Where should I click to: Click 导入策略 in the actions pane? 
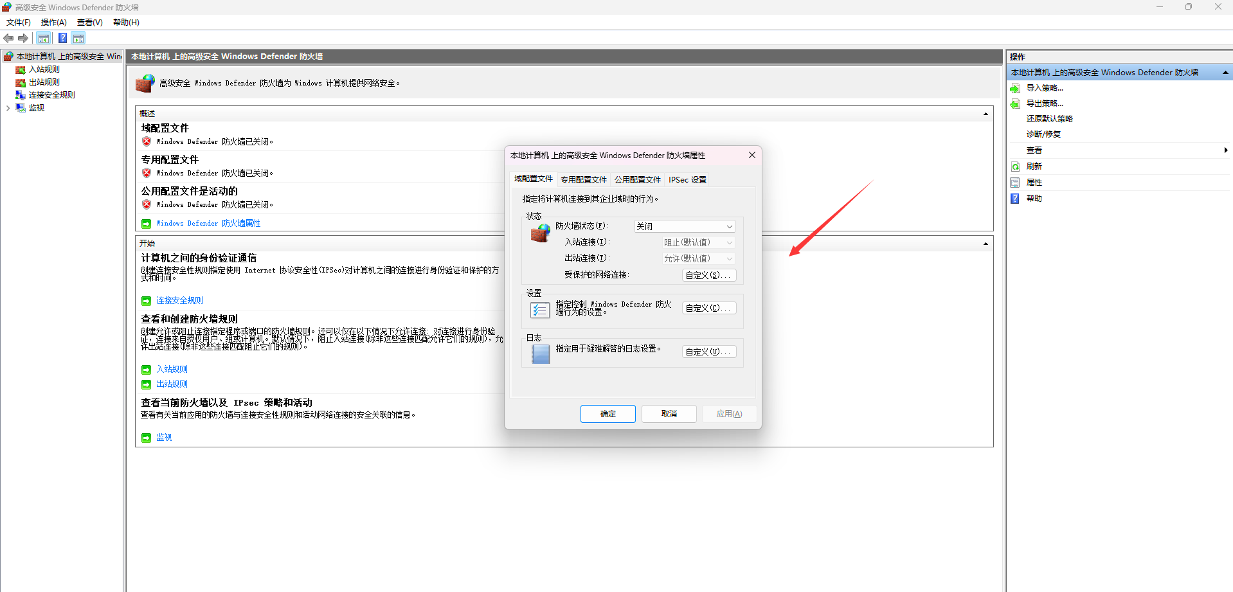pos(1045,88)
